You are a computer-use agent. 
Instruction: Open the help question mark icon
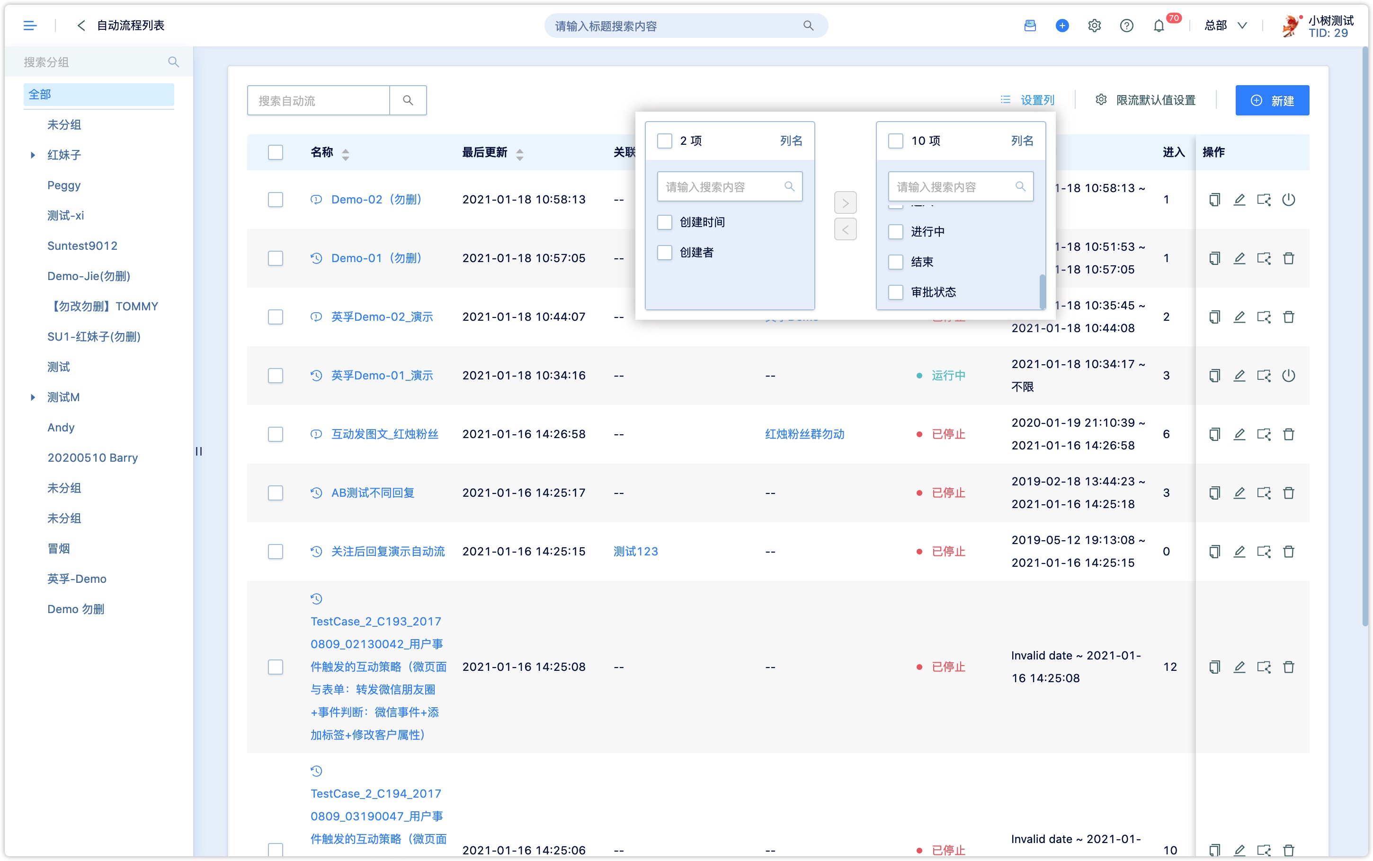coord(1126,26)
